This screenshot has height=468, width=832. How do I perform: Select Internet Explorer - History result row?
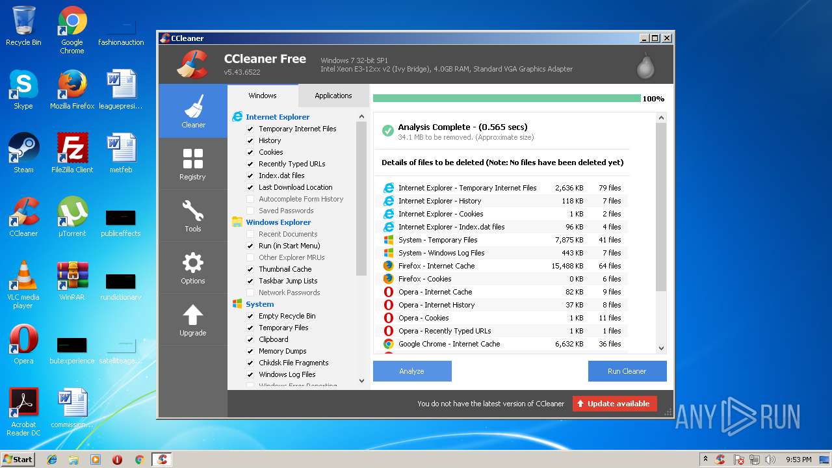point(502,201)
